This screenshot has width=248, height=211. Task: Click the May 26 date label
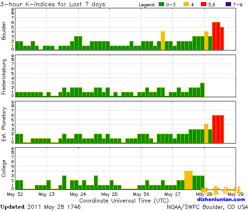tap(141, 194)
